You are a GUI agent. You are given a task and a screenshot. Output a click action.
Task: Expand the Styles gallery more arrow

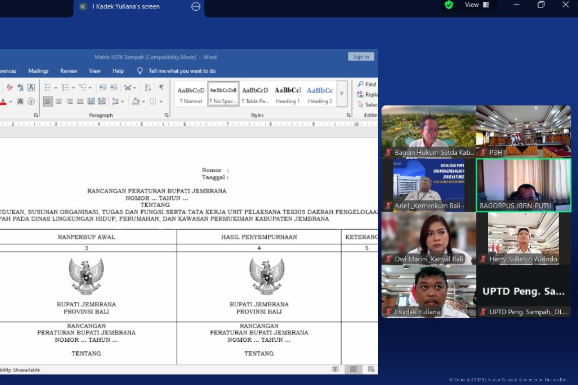click(x=342, y=94)
